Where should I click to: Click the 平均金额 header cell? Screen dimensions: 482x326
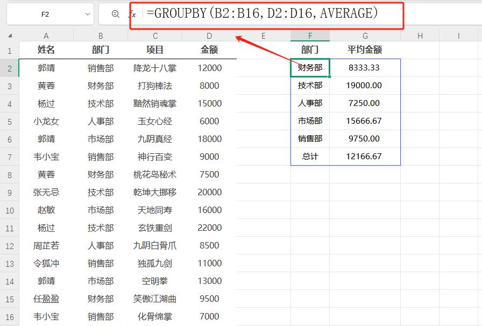(365, 50)
